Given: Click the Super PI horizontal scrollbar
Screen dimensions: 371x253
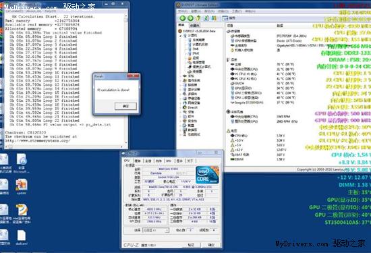Looking at the screenshot, I should 64,146.
